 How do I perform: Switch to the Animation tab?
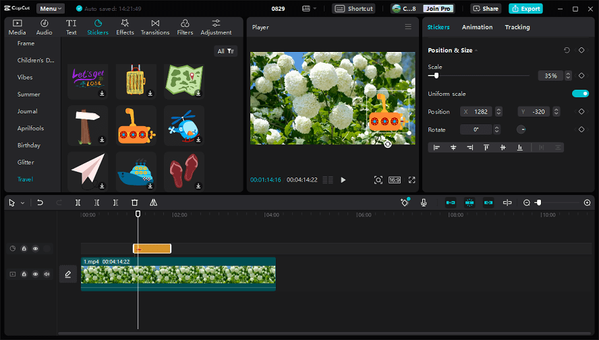click(x=477, y=27)
